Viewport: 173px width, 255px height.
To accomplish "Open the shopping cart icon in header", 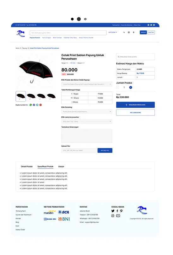I will pos(124,32).
